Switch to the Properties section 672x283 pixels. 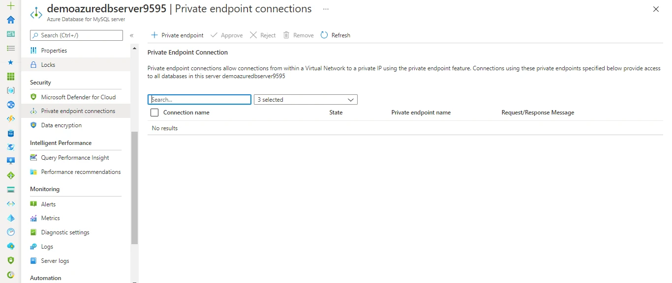tap(54, 50)
